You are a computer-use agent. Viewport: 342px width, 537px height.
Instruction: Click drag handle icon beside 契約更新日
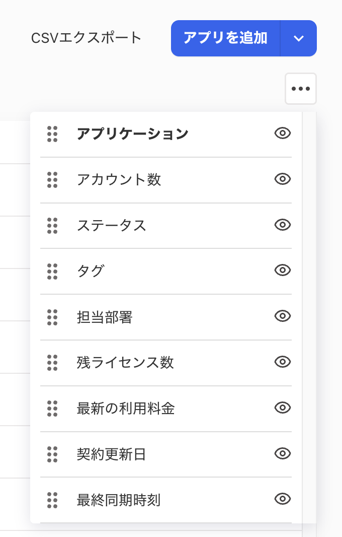click(x=52, y=454)
